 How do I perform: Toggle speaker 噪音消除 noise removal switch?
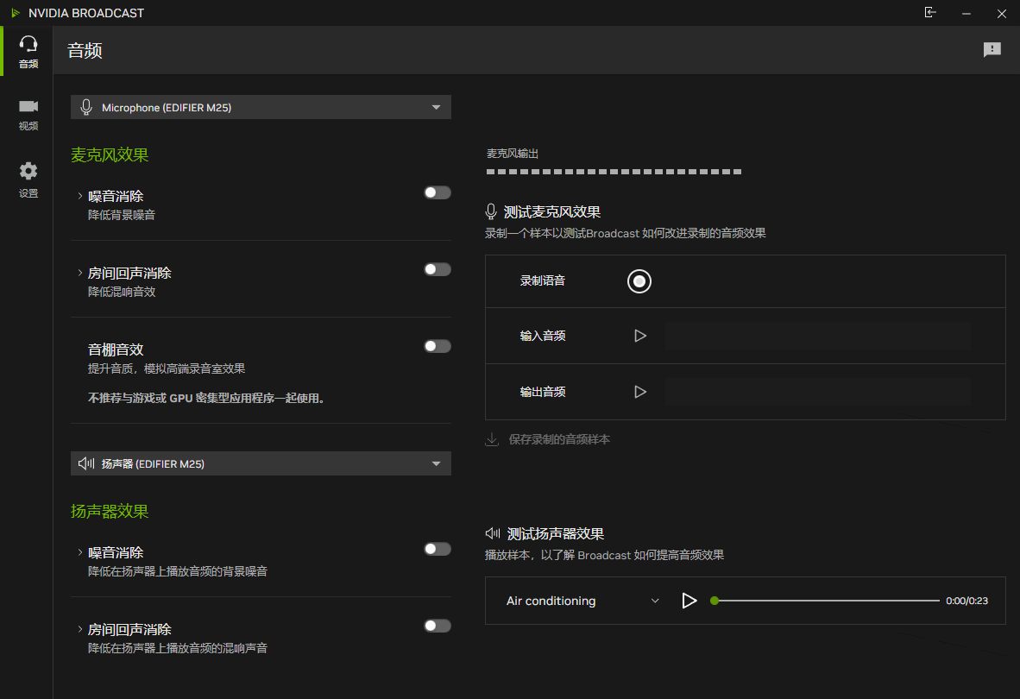438,549
